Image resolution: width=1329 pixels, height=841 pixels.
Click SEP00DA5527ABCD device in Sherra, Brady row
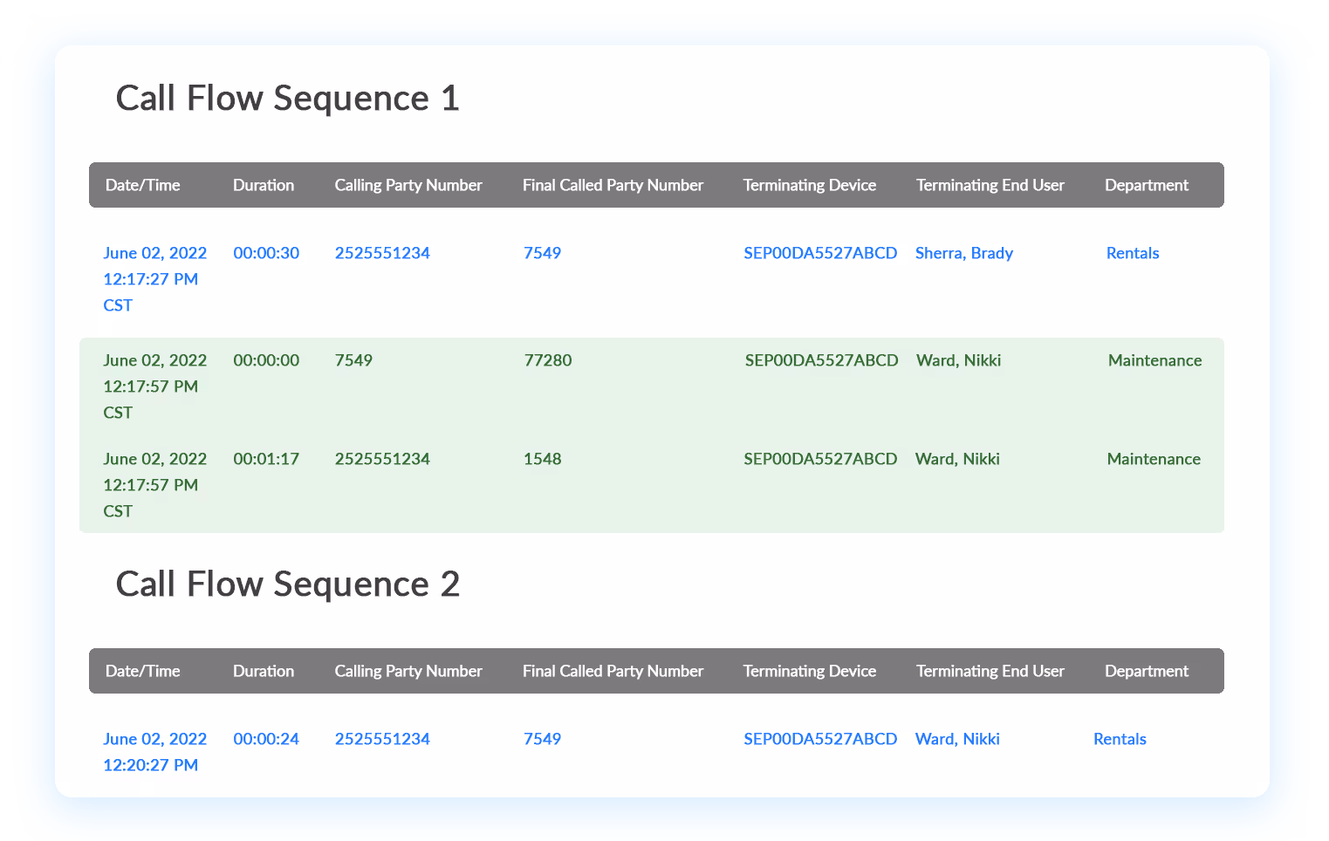[x=820, y=253]
